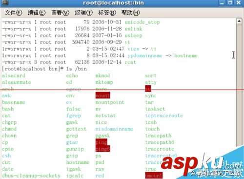Click the date 2006-12-14
This screenshot has width=244, height=179.
[107, 62]
